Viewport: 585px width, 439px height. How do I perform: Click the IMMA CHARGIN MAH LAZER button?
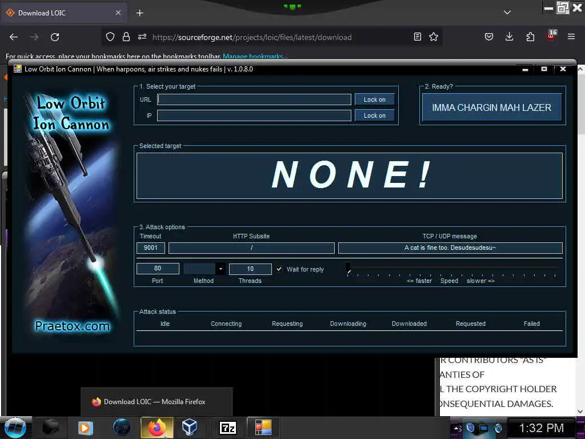click(x=492, y=107)
